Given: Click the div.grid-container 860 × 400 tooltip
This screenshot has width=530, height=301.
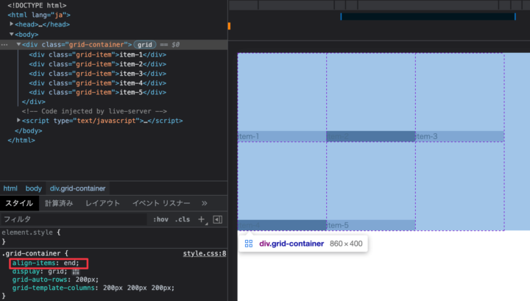Looking at the screenshot, I should 303,244.
